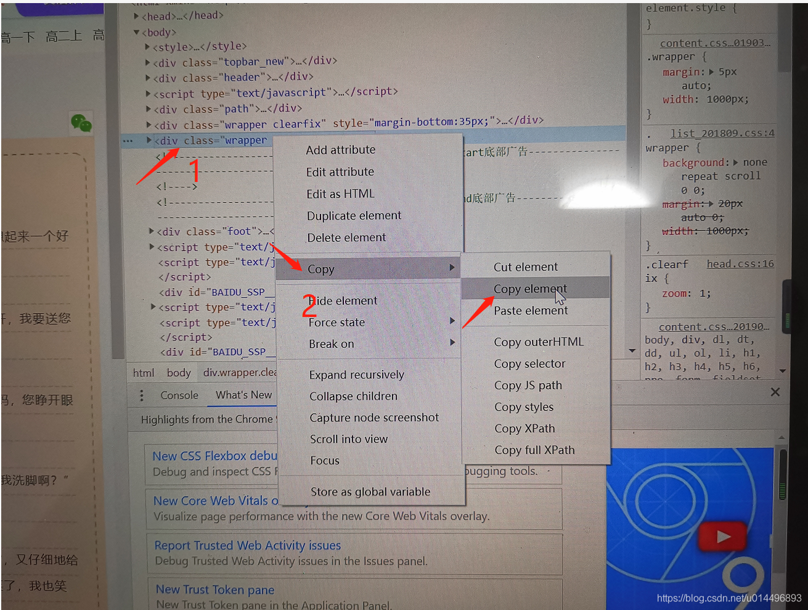Click the Styles pane scroll-down arrow

(x=783, y=371)
